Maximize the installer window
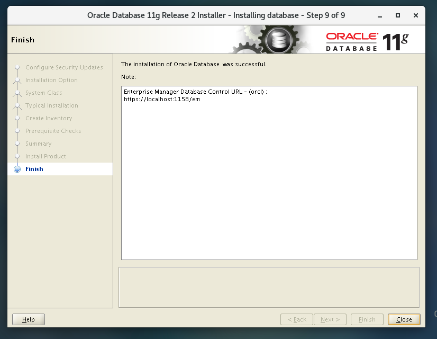 [398, 15]
